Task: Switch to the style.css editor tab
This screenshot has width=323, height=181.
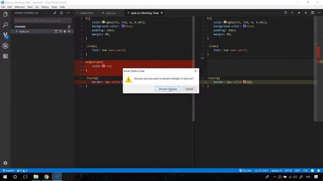Action: click(x=111, y=13)
